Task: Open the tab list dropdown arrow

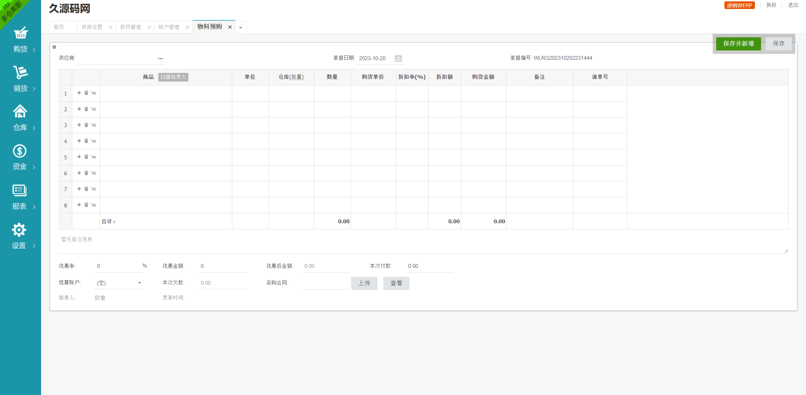Action: point(241,28)
